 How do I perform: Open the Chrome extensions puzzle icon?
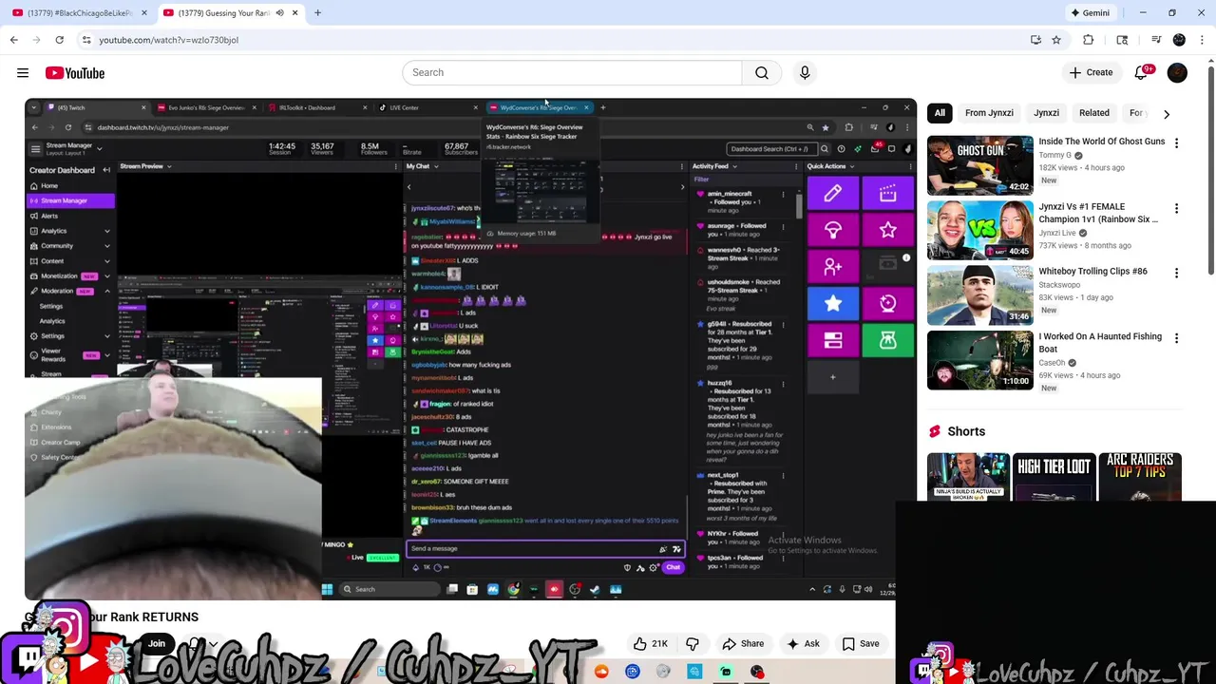click(x=1089, y=40)
